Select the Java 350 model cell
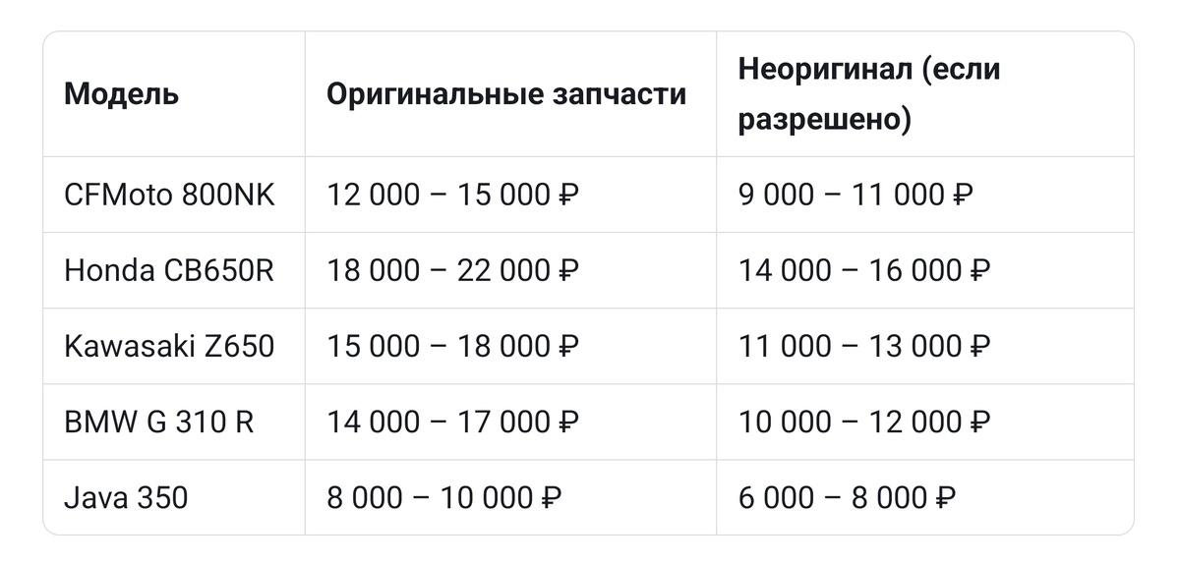Screen dimensions: 1180x564 [126, 497]
